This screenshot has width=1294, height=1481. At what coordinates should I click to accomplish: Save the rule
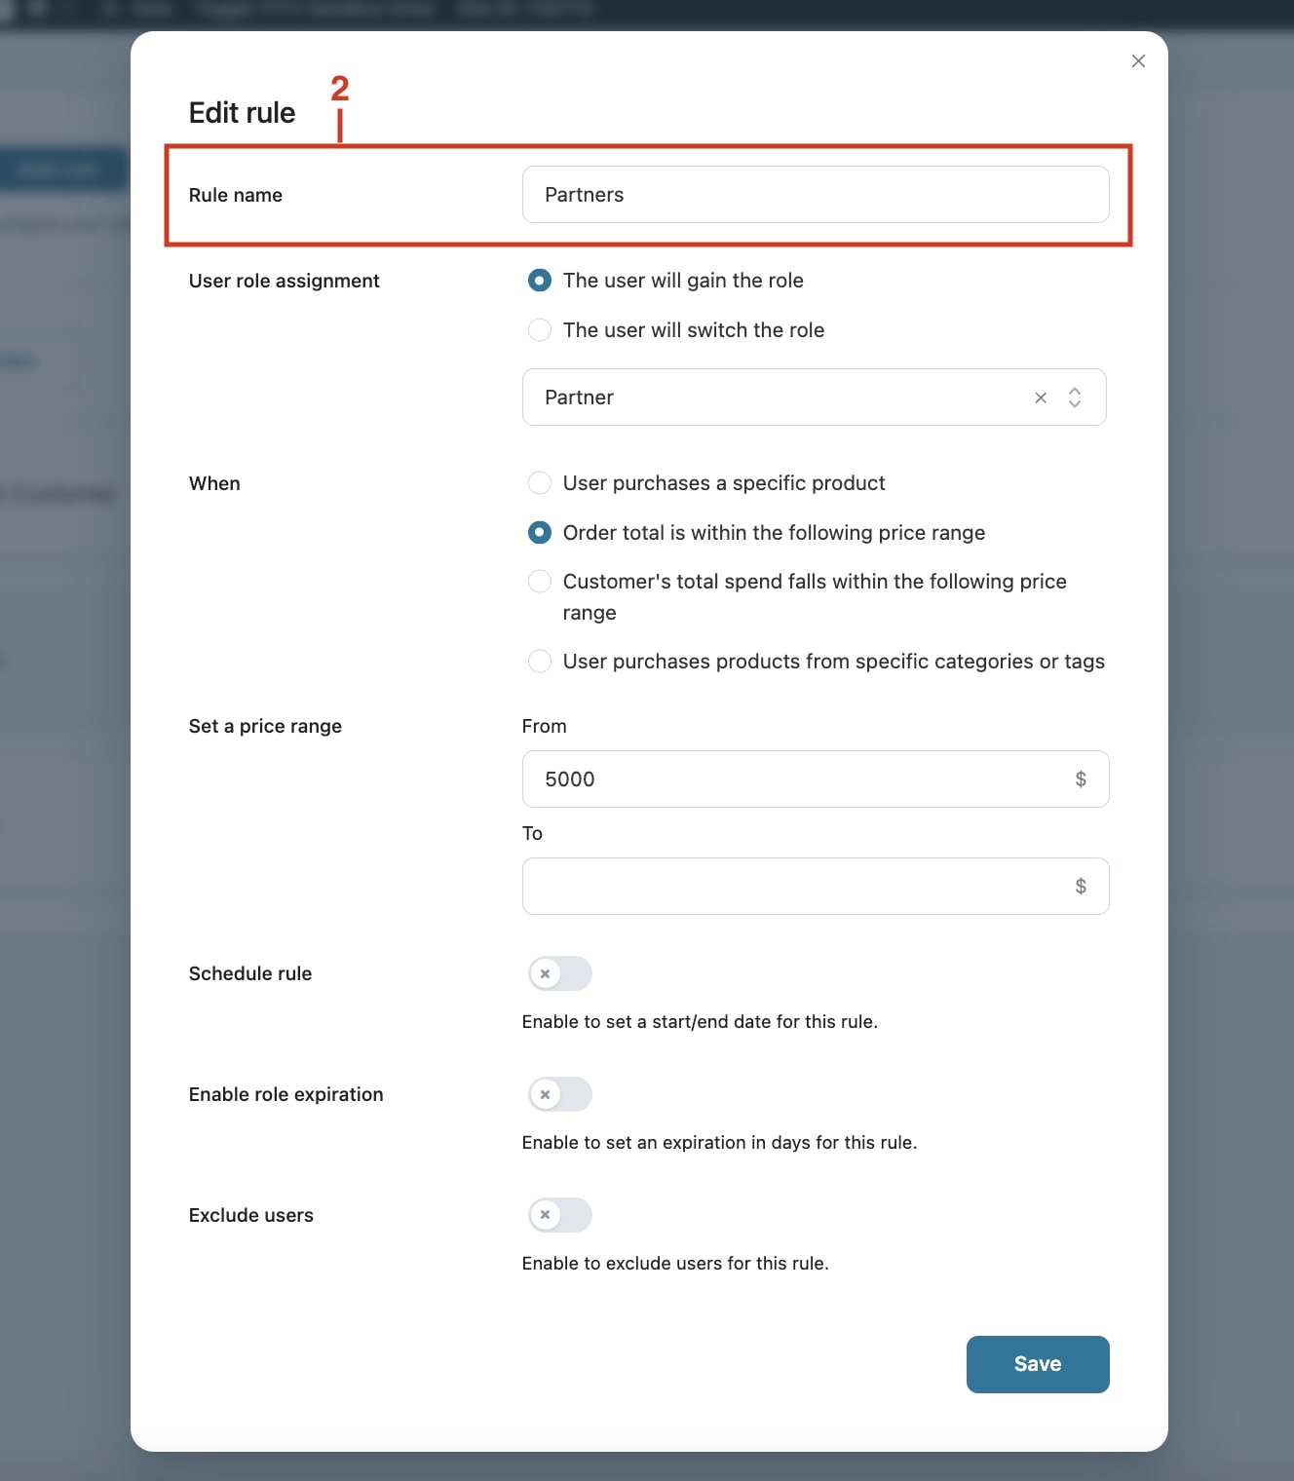coord(1038,1364)
